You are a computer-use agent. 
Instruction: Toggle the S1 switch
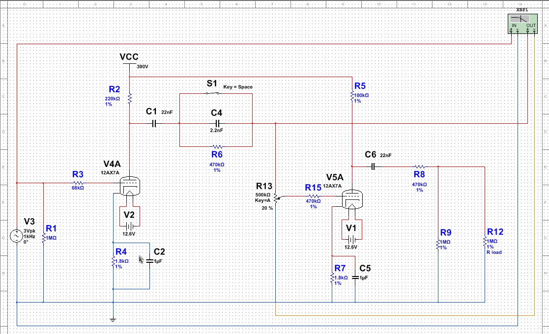212,93
